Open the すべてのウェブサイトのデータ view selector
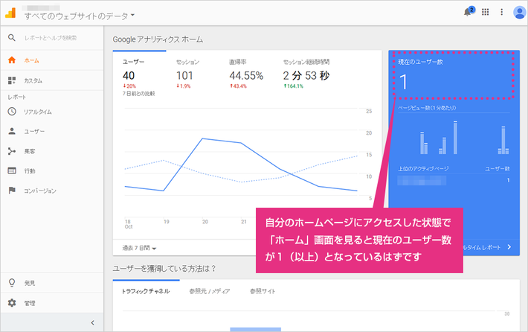 point(79,16)
